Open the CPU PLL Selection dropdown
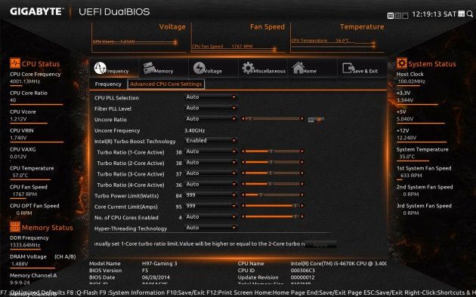 tap(210, 97)
